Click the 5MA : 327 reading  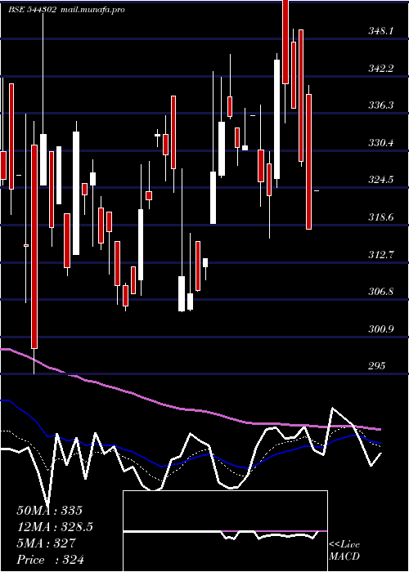pos(46,543)
